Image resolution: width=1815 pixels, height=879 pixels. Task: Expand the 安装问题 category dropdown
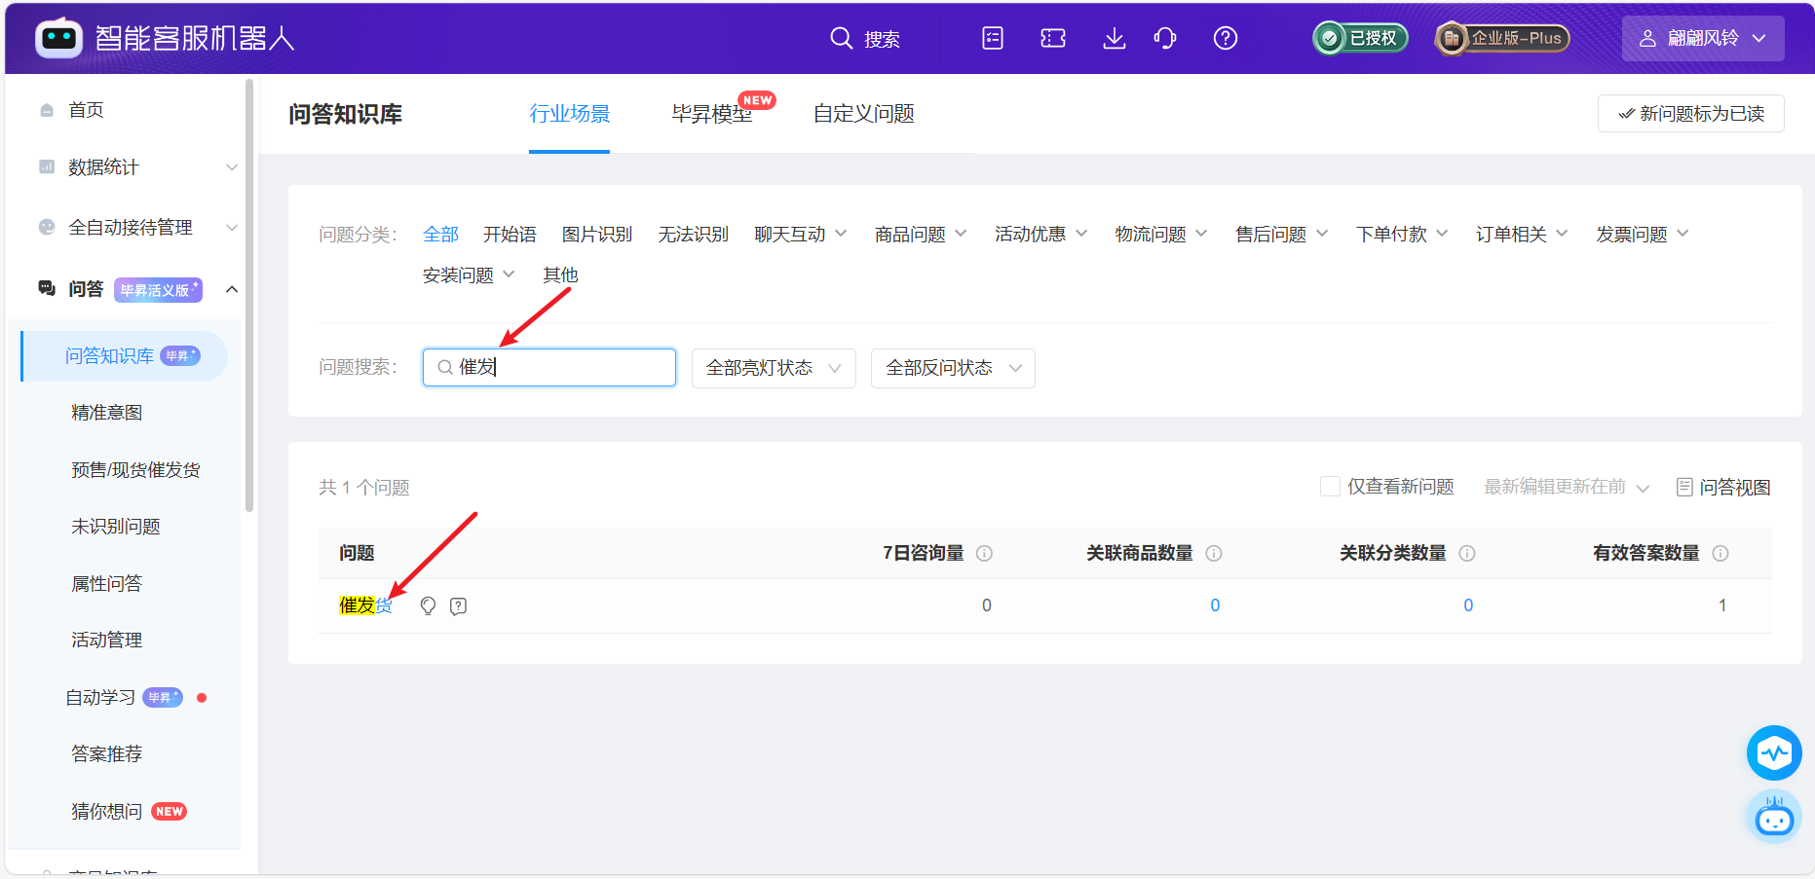(x=469, y=275)
